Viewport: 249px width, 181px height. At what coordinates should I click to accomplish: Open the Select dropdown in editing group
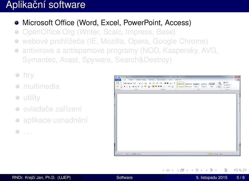(227, 87)
